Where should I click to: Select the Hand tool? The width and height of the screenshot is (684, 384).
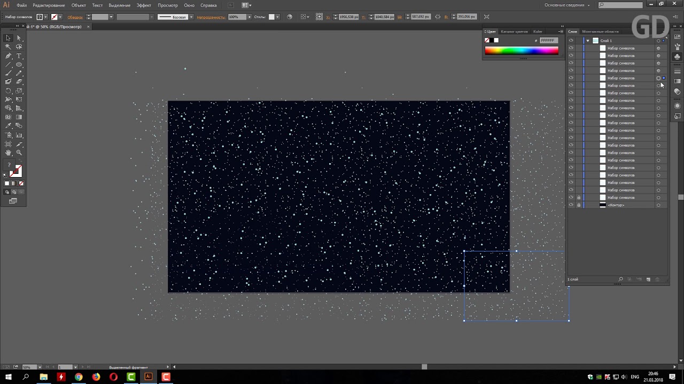click(x=9, y=153)
